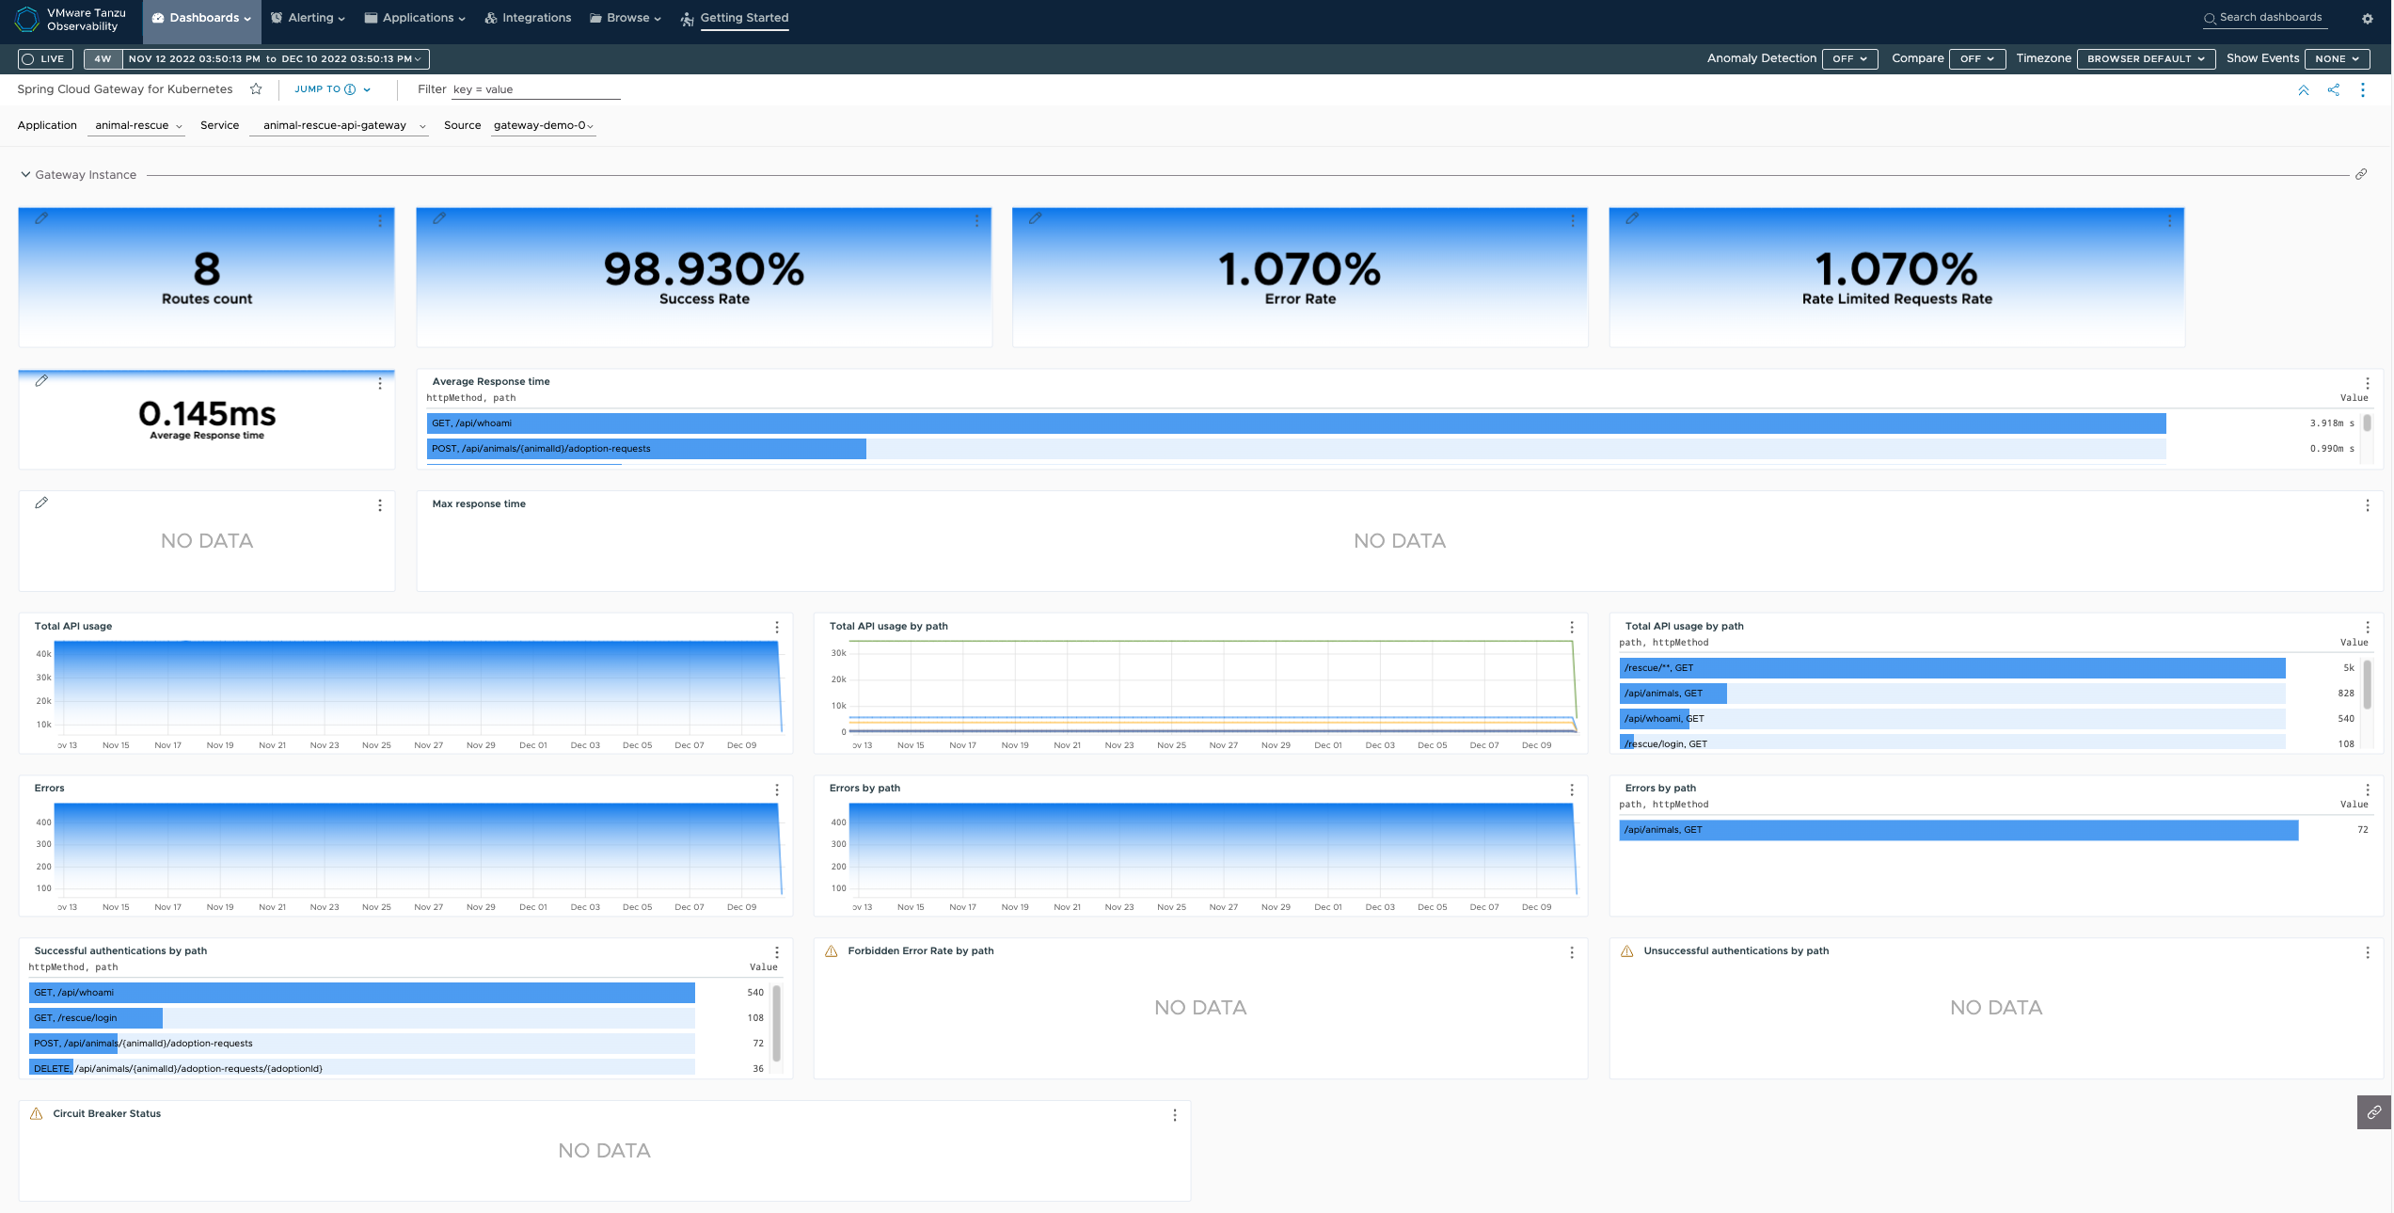Click Total API usage by path table scrollbar
This screenshot has height=1213, width=2394.
pos(2368,684)
